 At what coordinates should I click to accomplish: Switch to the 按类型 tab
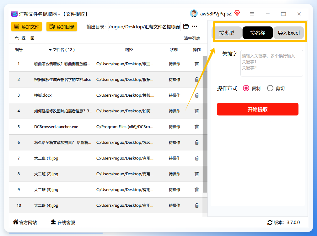click(x=227, y=33)
